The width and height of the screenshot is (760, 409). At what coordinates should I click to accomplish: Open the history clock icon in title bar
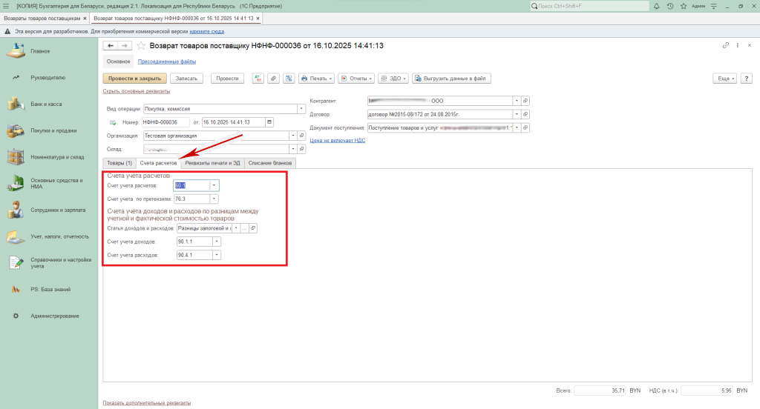coord(670,6)
